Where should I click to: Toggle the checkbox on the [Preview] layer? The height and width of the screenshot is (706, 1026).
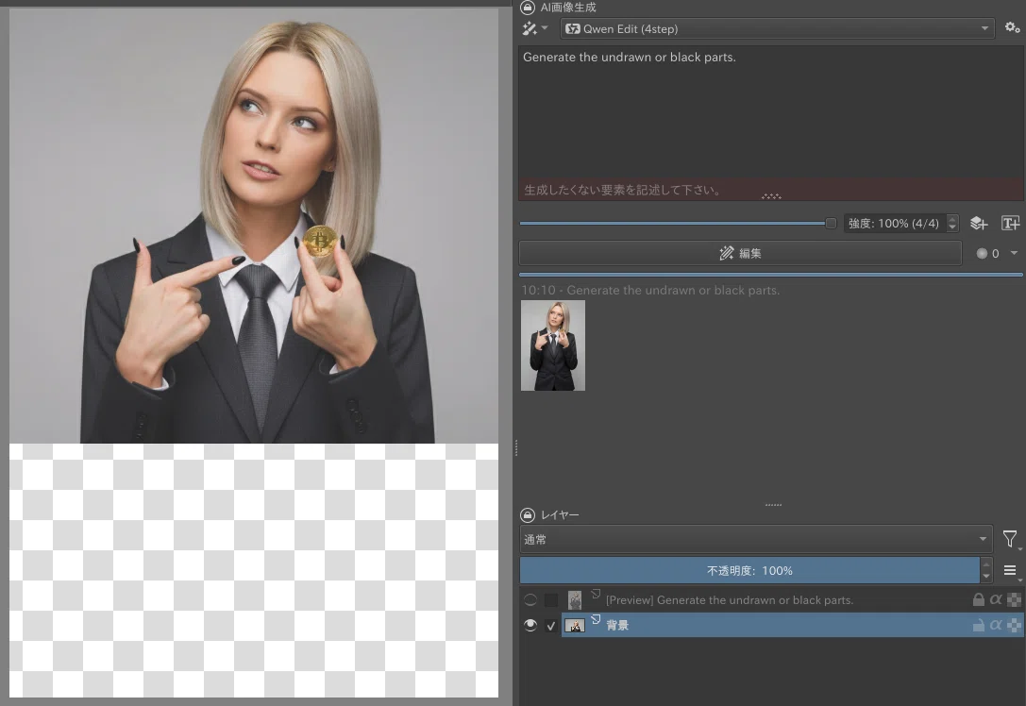551,599
